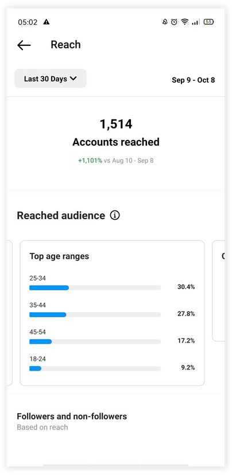Image resolution: width=232 pixels, height=475 pixels.
Task: Show the next audience card on right
Action: point(219,291)
